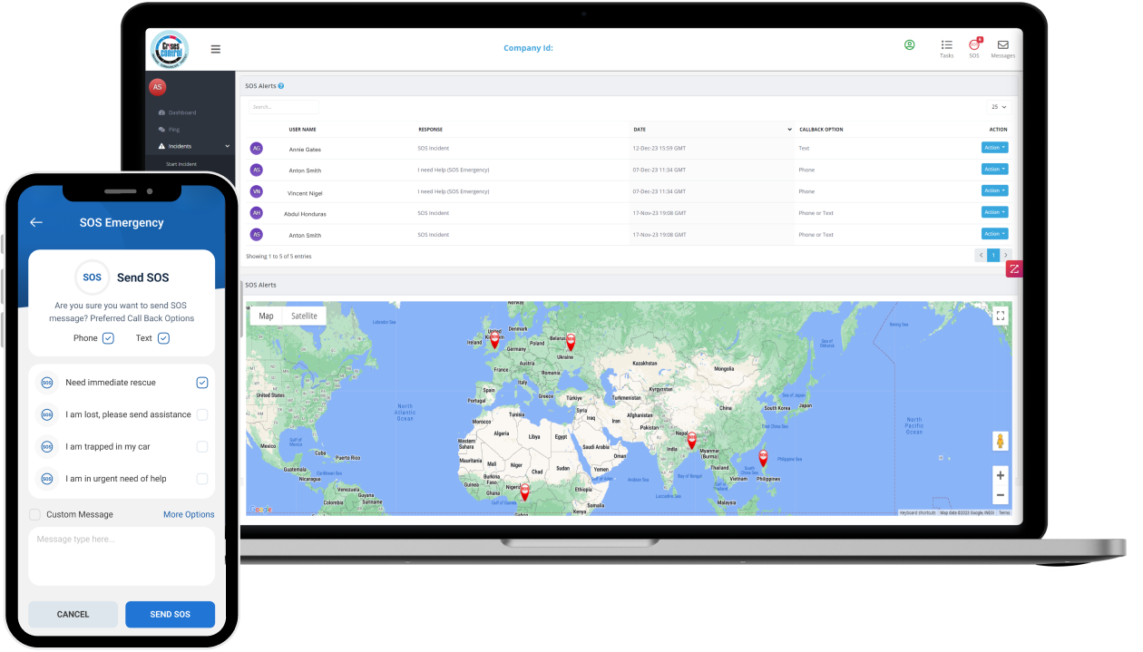1143x652 pixels.
Task: Switch map to Satellite view
Action: click(304, 316)
